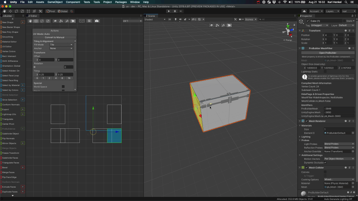Open the Fill Mode dropdown
Screen dimensions: 358x201
(x=61, y=45)
